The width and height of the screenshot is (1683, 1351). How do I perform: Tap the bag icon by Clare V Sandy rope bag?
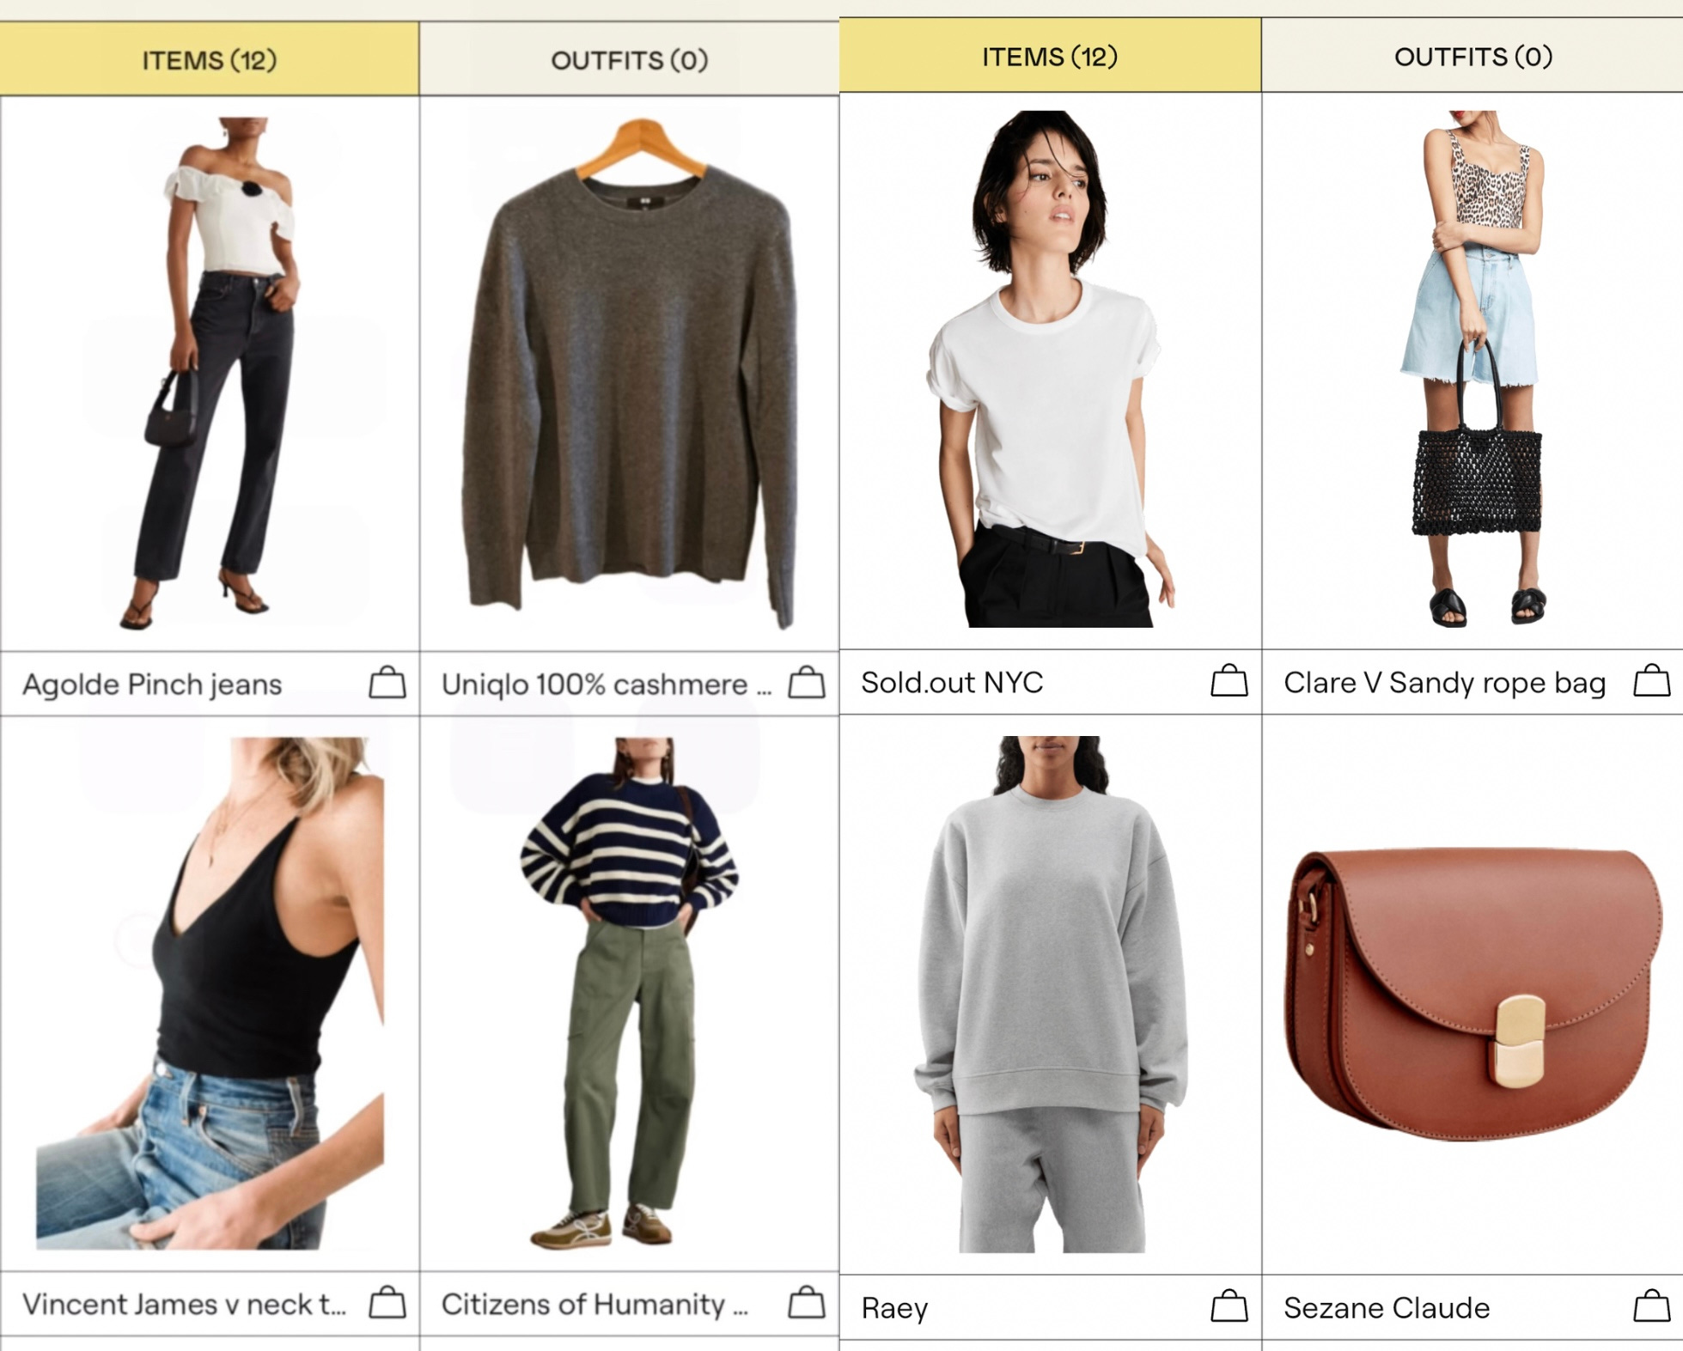[x=1652, y=680]
